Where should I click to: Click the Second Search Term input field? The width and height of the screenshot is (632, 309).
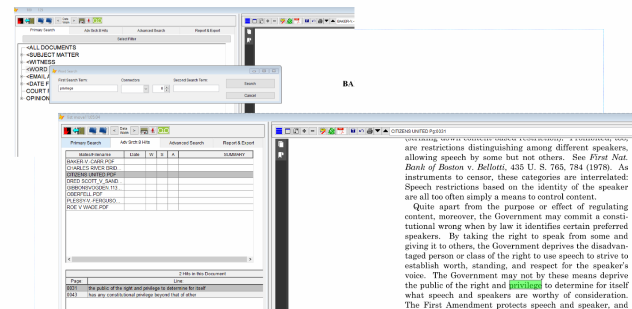point(196,89)
